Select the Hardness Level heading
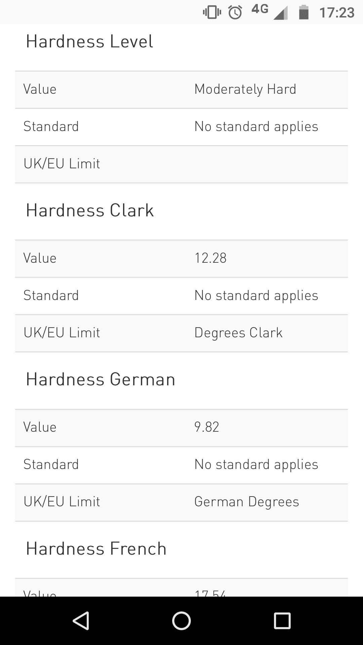This screenshot has height=645, width=363. click(x=89, y=42)
